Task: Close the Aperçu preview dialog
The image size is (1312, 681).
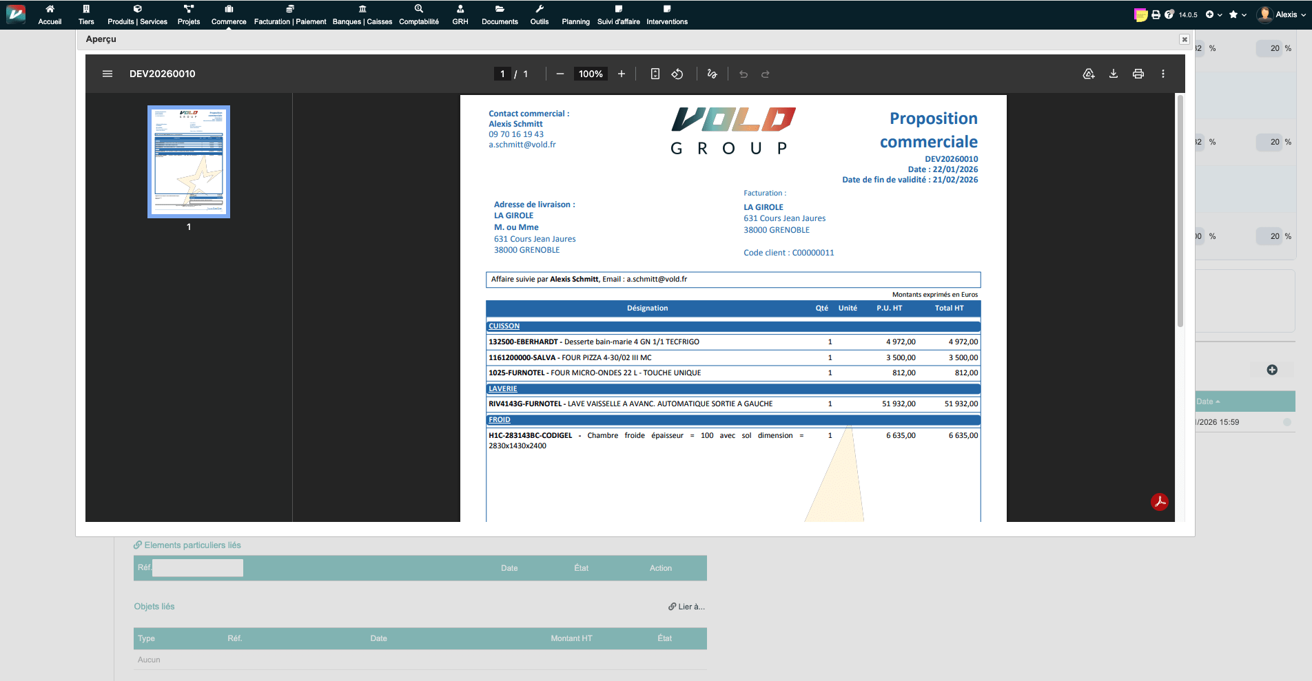Action: click(x=1185, y=39)
